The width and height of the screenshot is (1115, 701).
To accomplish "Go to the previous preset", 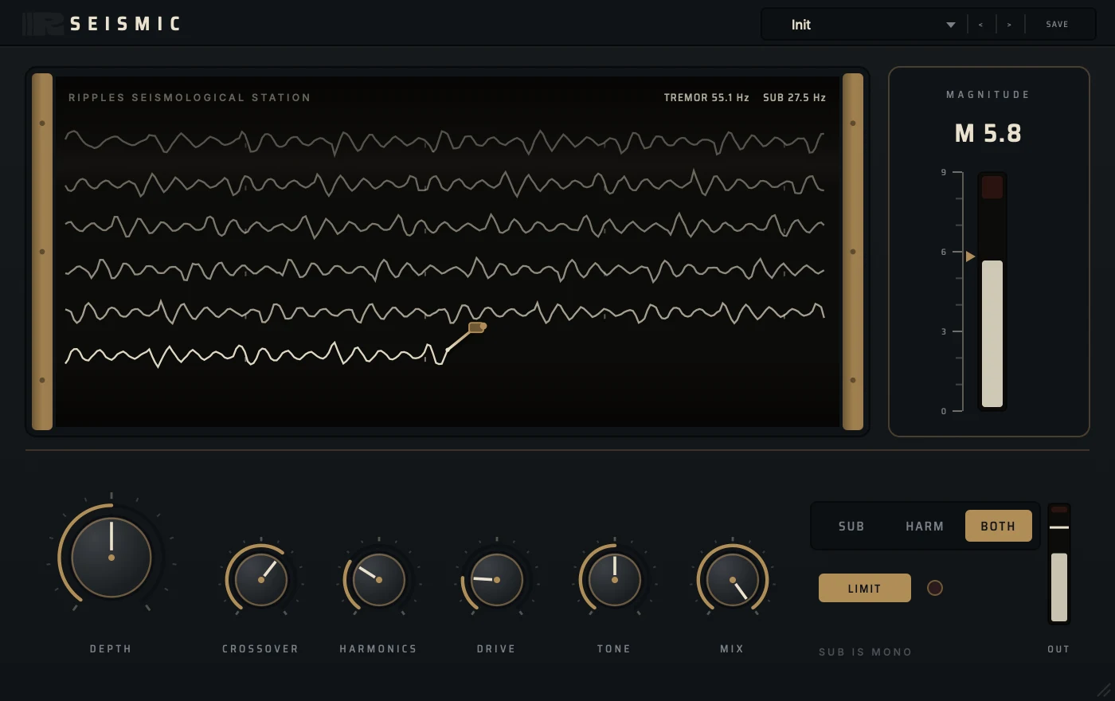I will click(x=980, y=25).
